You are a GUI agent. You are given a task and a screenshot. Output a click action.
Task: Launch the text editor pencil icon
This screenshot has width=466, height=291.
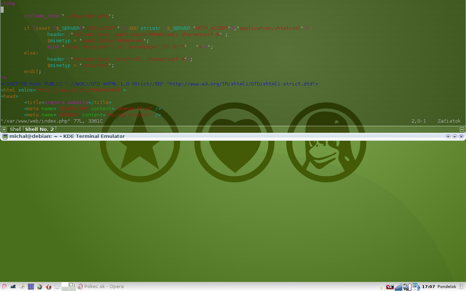pyautogui.click(x=22, y=287)
